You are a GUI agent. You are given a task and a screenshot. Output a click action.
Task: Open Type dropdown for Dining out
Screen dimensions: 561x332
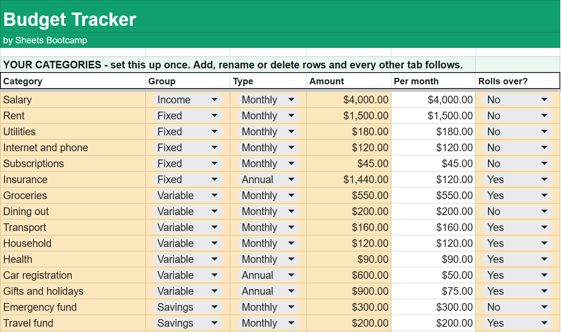268,211
